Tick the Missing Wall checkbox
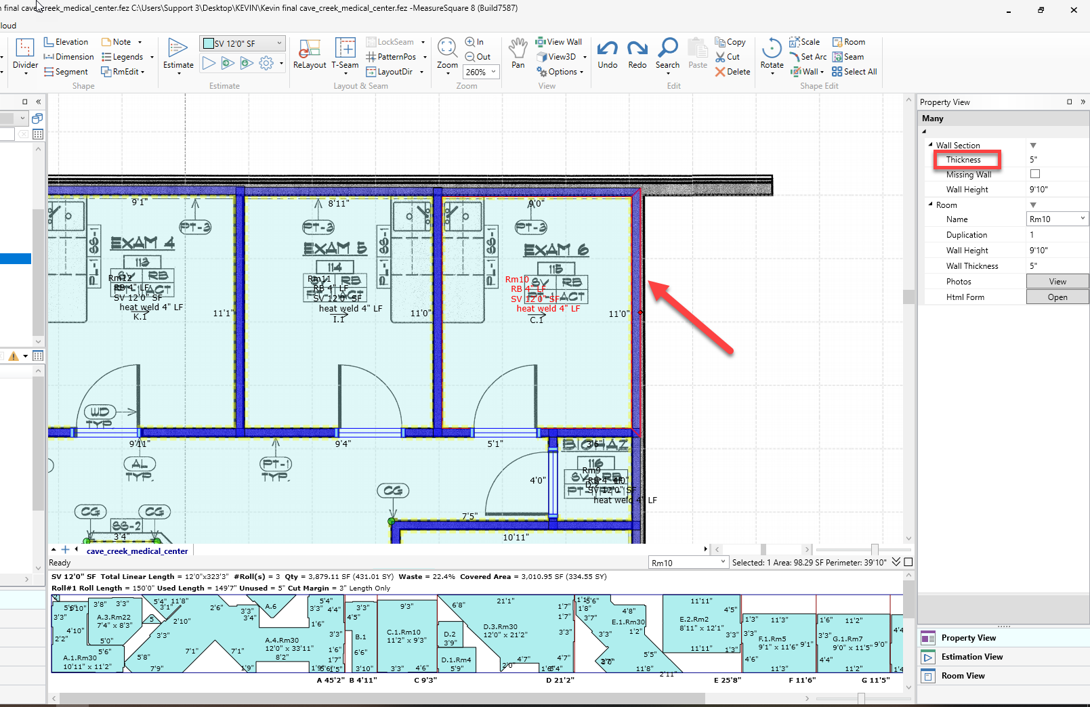Screen dimensions: 1090x707 coord(1035,174)
